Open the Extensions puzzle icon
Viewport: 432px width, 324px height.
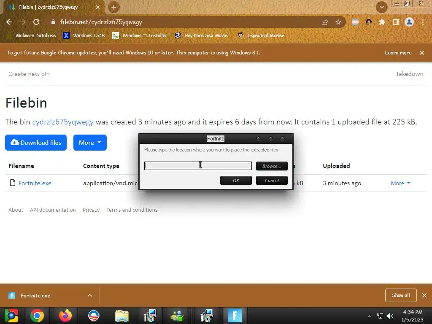click(382, 22)
